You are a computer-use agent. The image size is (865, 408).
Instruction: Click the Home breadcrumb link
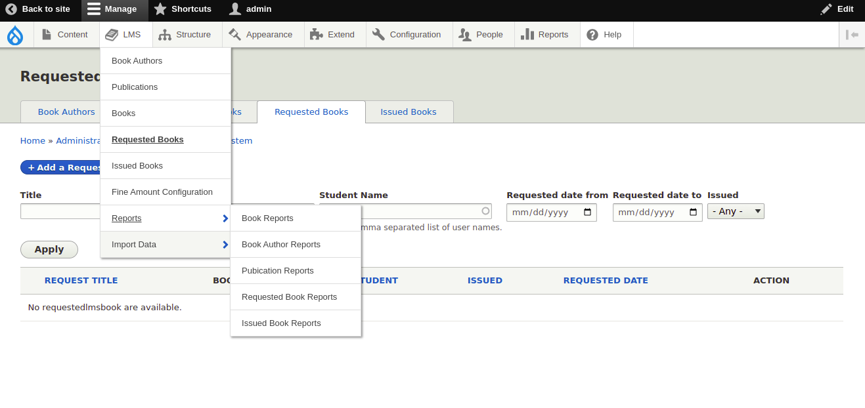[x=33, y=140]
